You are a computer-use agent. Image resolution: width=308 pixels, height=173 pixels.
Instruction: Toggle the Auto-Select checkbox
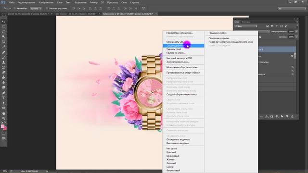point(14,9)
